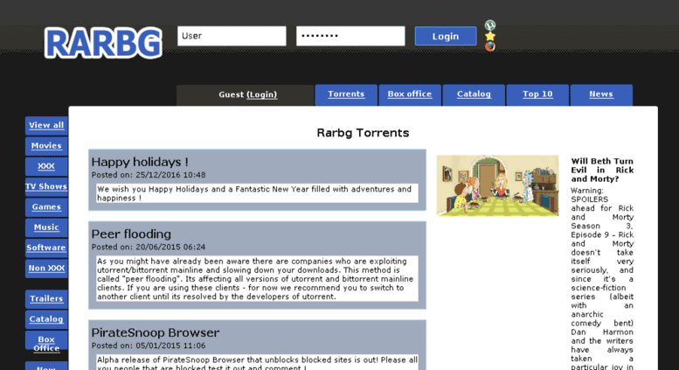The width and height of the screenshot is (679, 370).
Task: Browse the Software category
Action: (x=46, y=248)
